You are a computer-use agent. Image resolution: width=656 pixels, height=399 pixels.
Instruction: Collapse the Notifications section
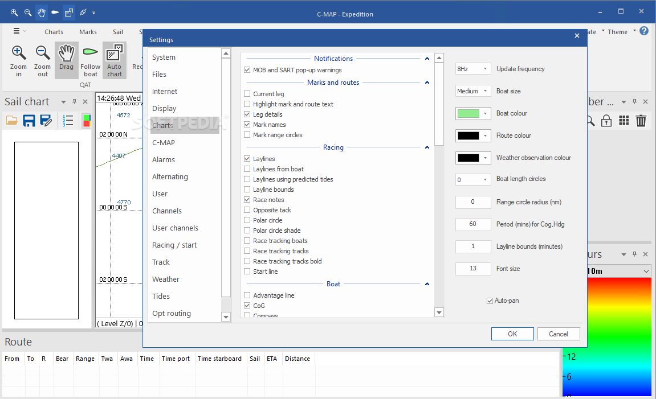427,59
